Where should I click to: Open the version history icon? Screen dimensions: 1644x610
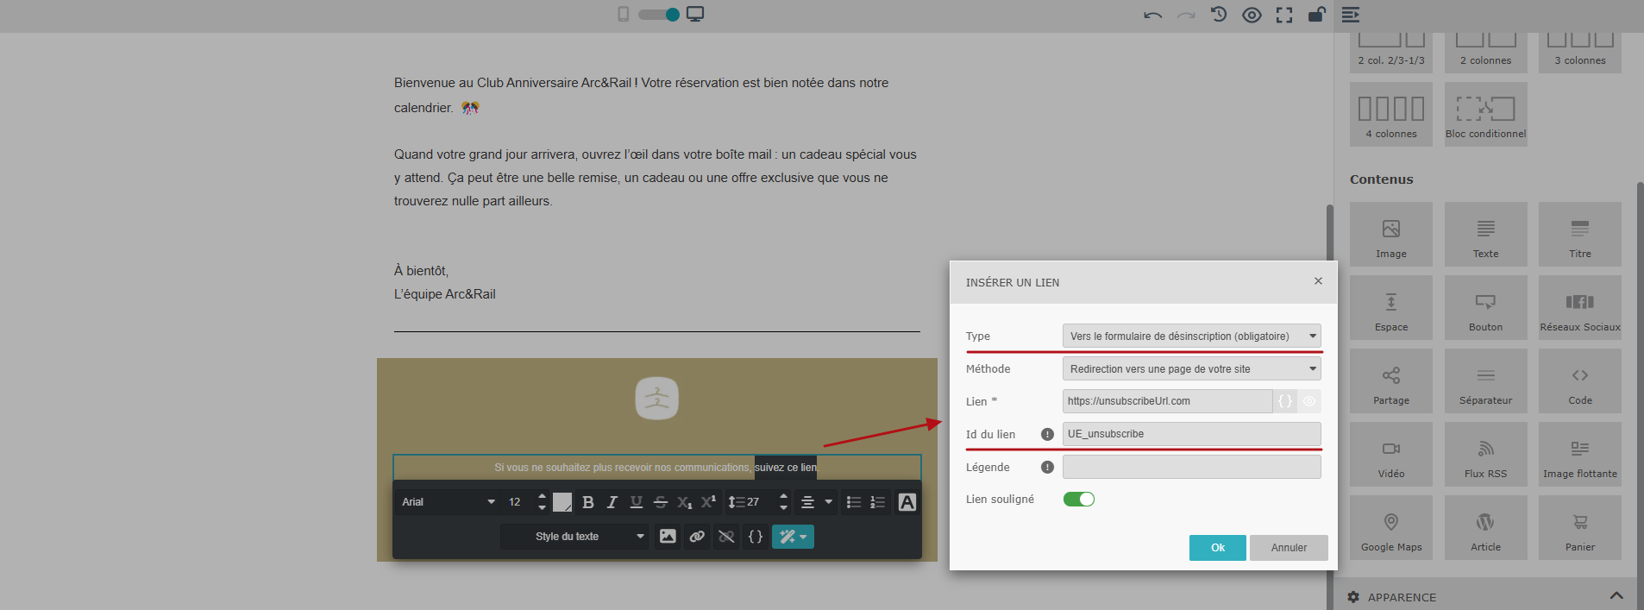coord(1219,14)
